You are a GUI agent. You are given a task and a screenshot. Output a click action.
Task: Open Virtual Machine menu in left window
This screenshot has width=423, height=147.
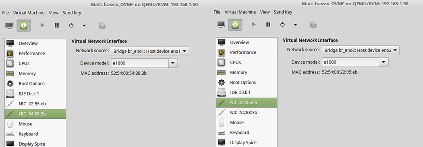(x=29, y=13)
